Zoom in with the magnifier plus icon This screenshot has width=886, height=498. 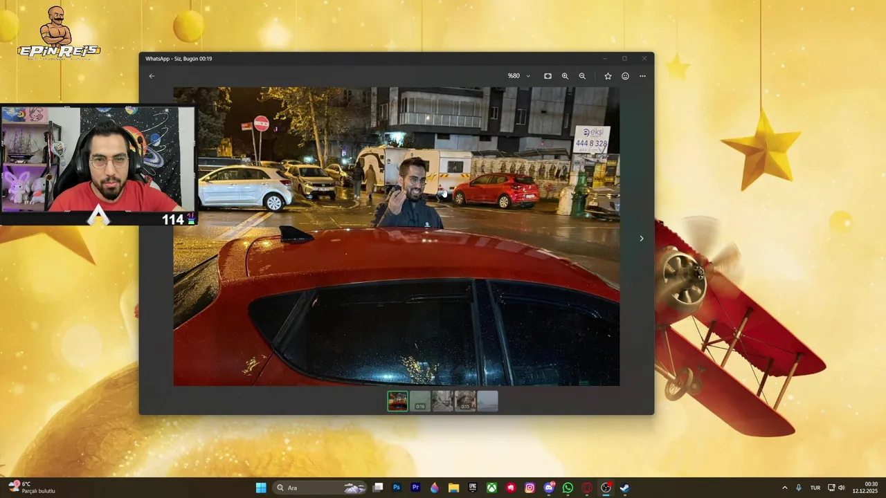pyautogui.click(x=565, y=76)
